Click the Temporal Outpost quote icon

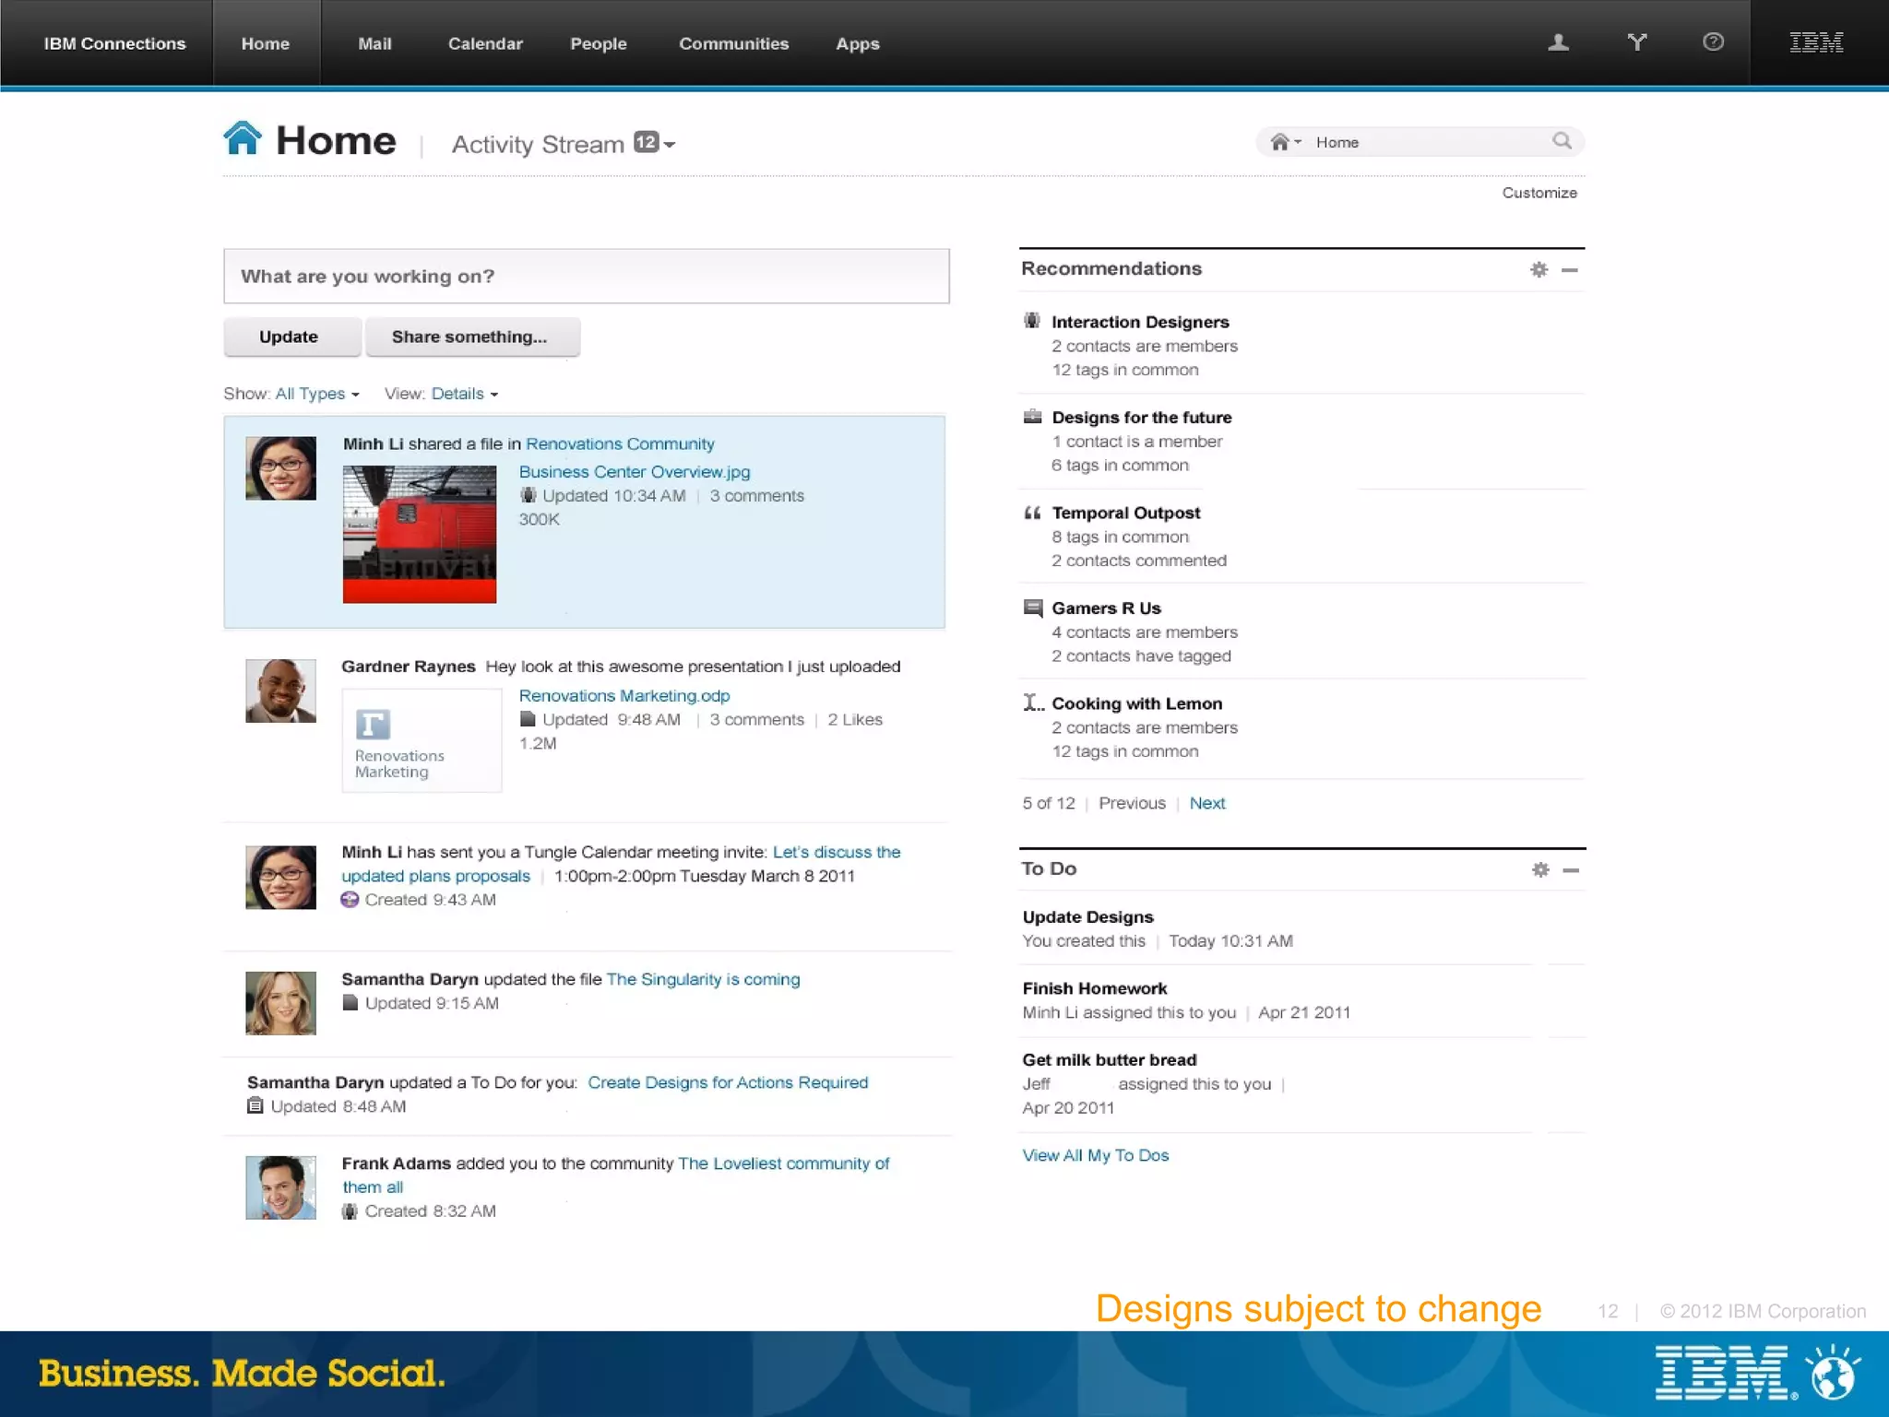pos(1032,513)
